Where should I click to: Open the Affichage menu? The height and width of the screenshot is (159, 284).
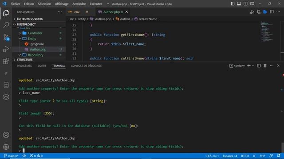[x=62, y=4]
